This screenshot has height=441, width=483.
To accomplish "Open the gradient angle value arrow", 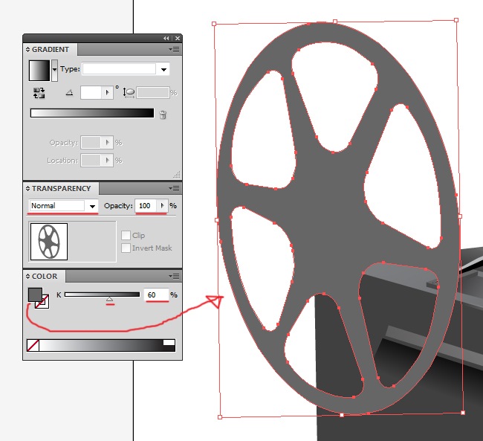I will click(107, 92).
